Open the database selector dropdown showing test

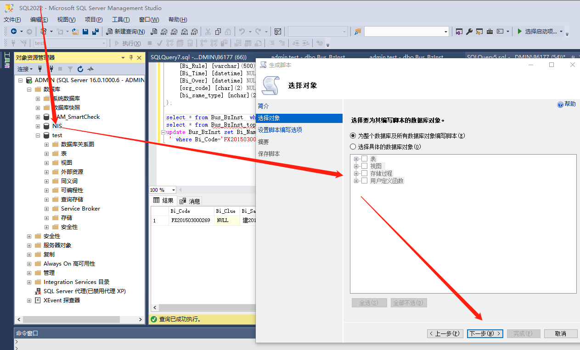click(104, 43)
